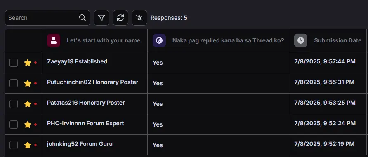Sort by Submission Date column header
This screenshot has width=368, height=157.
tap(338, 40)
